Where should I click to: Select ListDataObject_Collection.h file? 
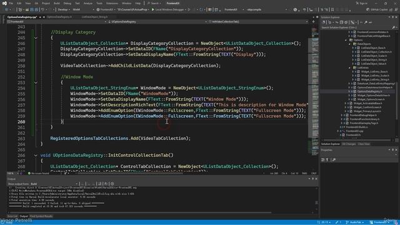pos(376,52)
